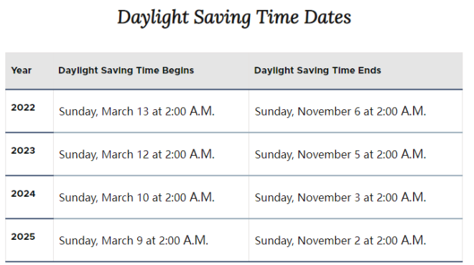Click the word Begins in the header row

click(x=178, y=70)
